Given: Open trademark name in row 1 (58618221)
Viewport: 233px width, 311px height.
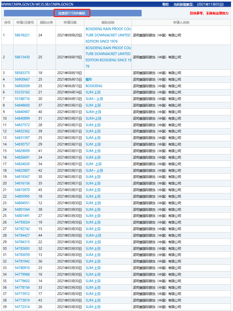Looking at the screenshot, I should click(108, 35).
